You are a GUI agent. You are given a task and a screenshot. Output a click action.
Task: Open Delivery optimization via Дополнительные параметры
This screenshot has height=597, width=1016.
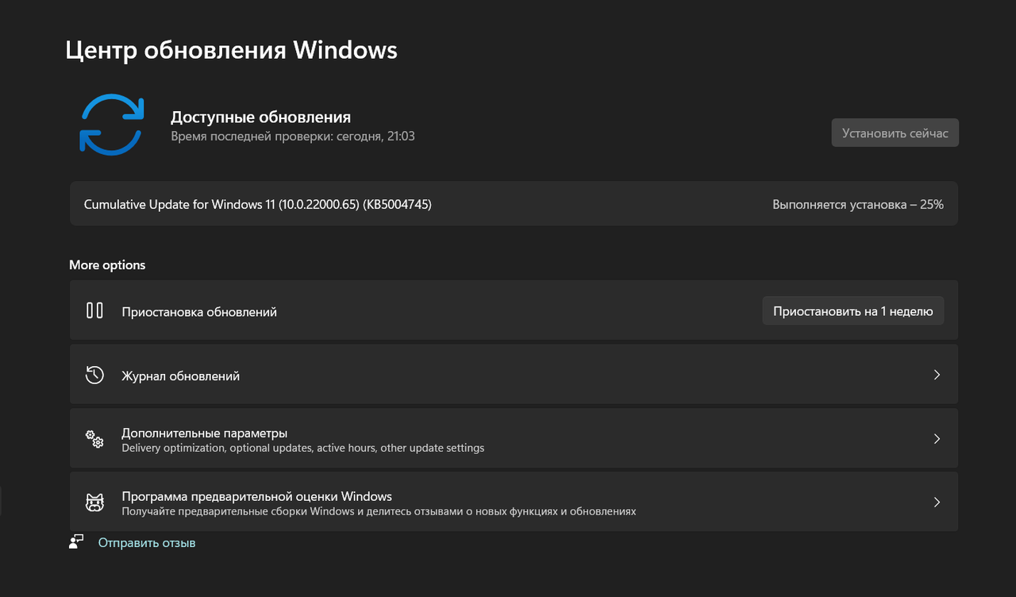tap(514, 438)
